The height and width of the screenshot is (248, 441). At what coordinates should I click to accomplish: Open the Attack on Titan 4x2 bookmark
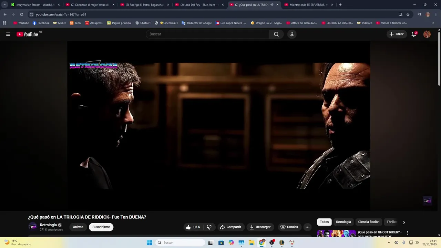[301, 23]
